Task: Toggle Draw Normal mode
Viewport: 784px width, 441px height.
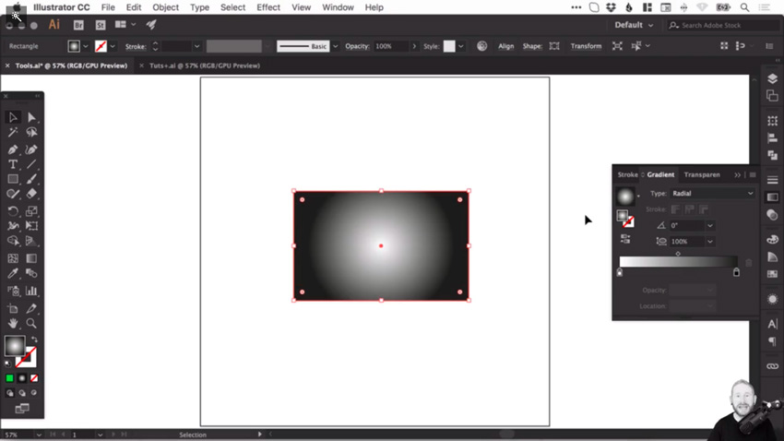Action: tap(10, 393)
